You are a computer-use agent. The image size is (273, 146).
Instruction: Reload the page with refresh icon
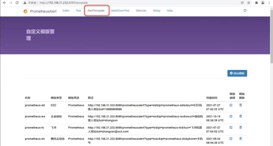(17, 3)
